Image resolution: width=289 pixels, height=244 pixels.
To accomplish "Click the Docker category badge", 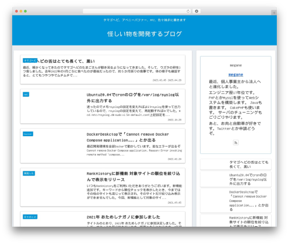I will tap(28, 134).
